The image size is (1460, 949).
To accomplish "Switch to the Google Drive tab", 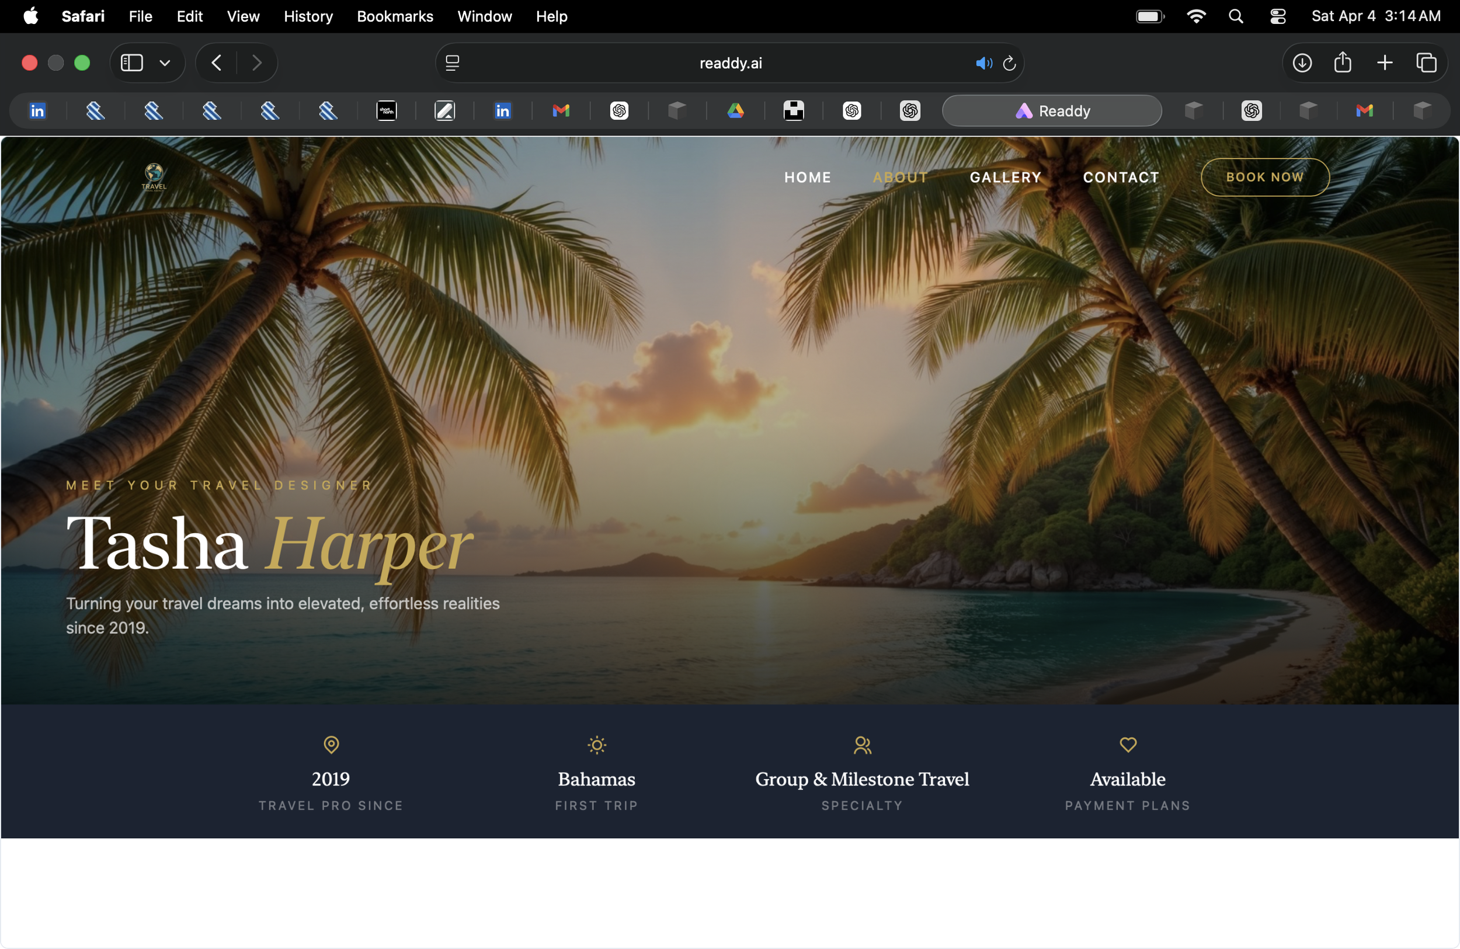I will pos(735,111).
